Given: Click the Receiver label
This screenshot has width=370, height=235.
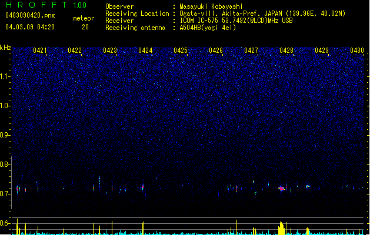Looking at the screenshot, I should [119, 21].
